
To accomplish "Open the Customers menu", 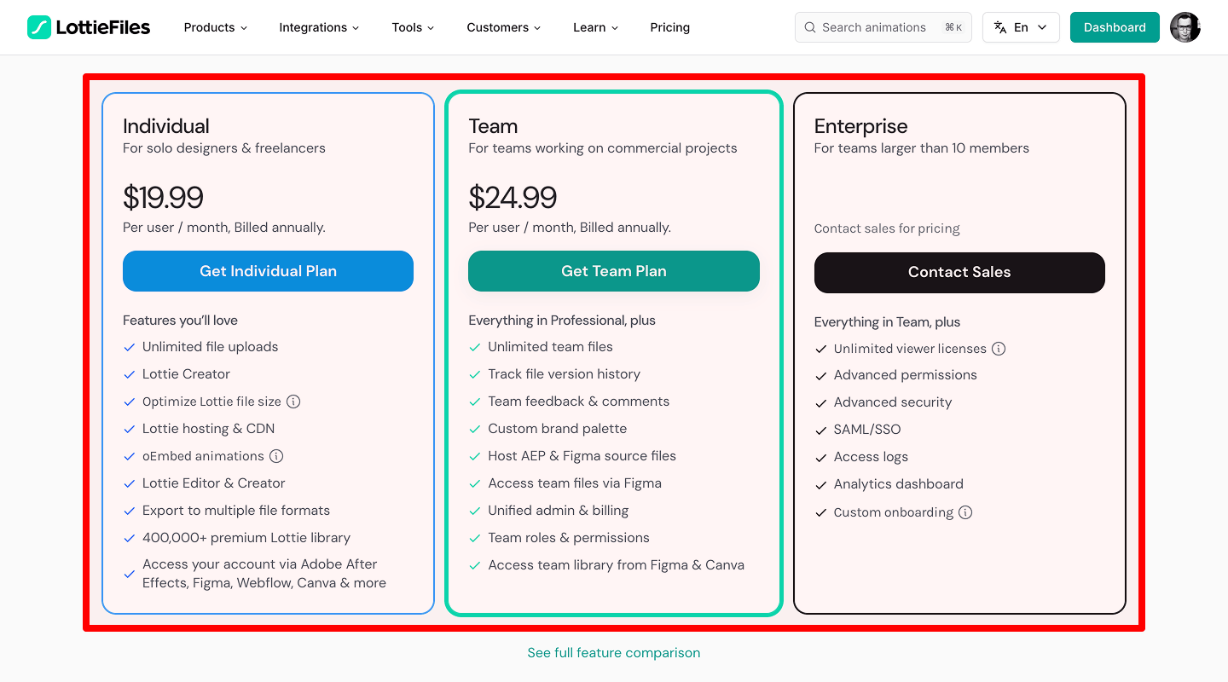I will pyautogui.click(x=503, y=27).
